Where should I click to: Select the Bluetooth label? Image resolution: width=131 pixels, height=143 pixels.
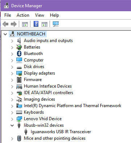click(33, 54)
